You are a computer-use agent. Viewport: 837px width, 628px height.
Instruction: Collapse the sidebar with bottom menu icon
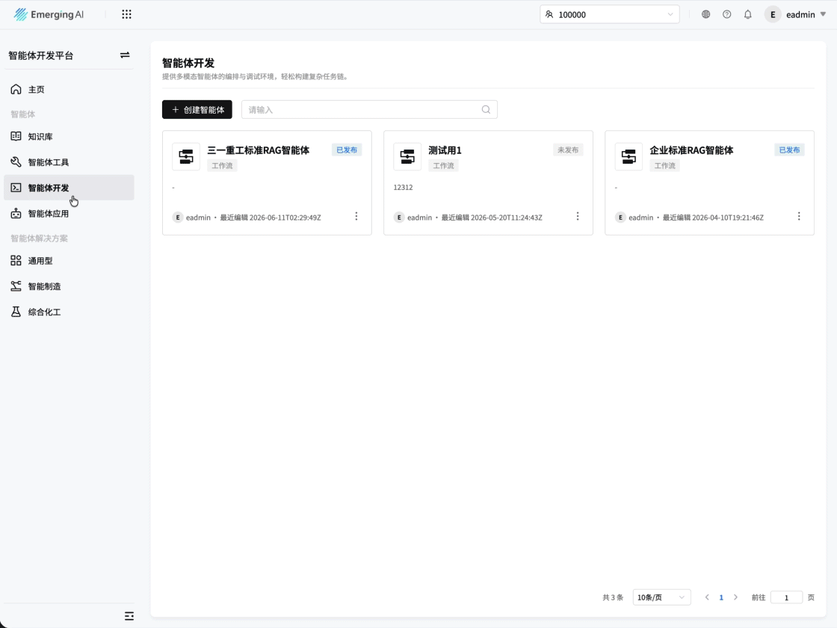[129, 616]
